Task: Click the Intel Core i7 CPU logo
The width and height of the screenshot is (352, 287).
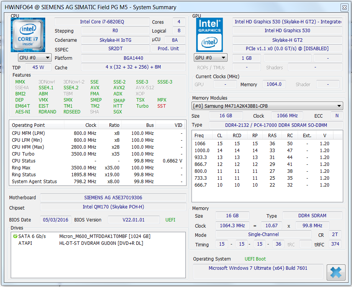Action: coord(28,35)
